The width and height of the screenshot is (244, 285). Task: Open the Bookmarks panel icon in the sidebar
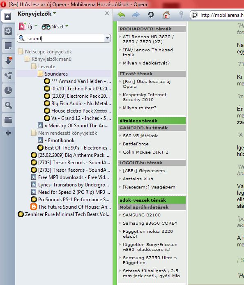coord(8,16)
